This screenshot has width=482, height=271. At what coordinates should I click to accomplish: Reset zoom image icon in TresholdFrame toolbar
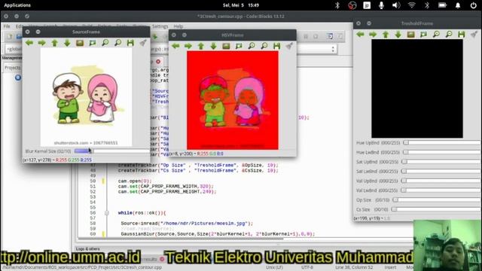coord(411,35)
